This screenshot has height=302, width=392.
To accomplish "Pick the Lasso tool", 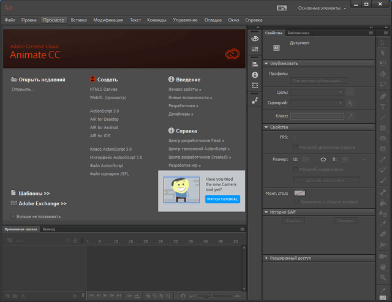I will tap(383, 85).
